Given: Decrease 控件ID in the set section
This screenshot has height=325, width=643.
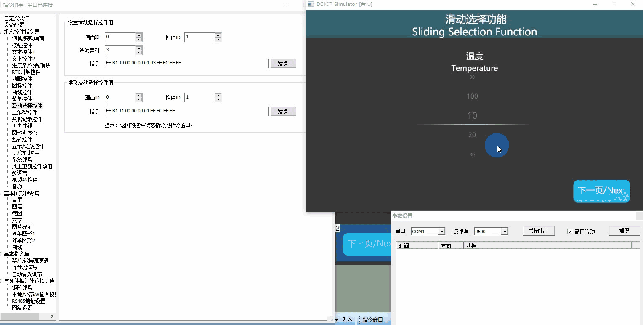Looking at the screenshot, I should 218,39.
